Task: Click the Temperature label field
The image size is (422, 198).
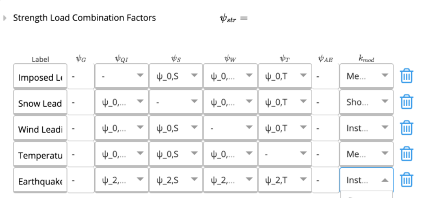Action: tap(40, 154)
